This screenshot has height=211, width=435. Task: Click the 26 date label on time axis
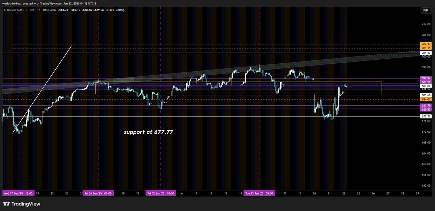(373, 194)
